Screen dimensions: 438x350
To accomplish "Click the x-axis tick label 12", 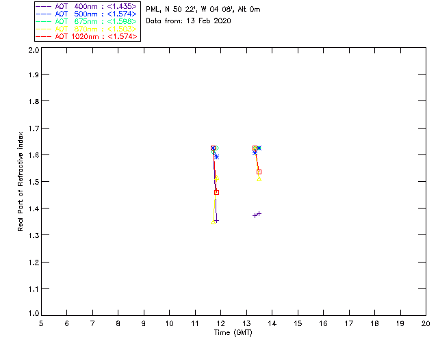I will coord(220,323).
